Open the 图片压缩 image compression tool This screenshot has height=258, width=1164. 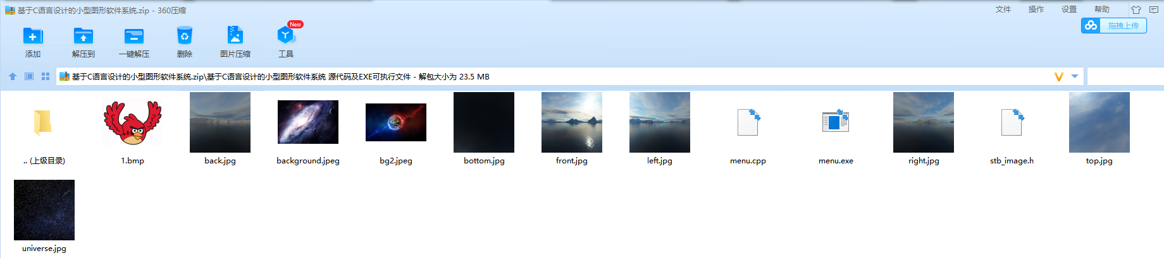tap(235, 35)
